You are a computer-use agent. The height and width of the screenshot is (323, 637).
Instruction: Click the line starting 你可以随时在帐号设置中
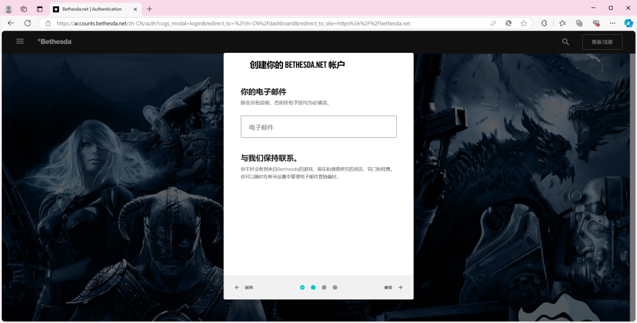tap(290, 177)
